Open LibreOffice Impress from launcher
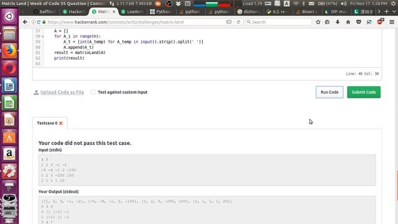The image size is (398, 224). [x=9, y=120]
